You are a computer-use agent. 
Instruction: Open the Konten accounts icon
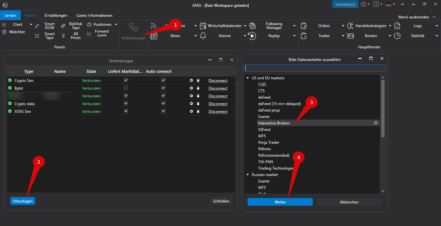[x=350, y=36]
